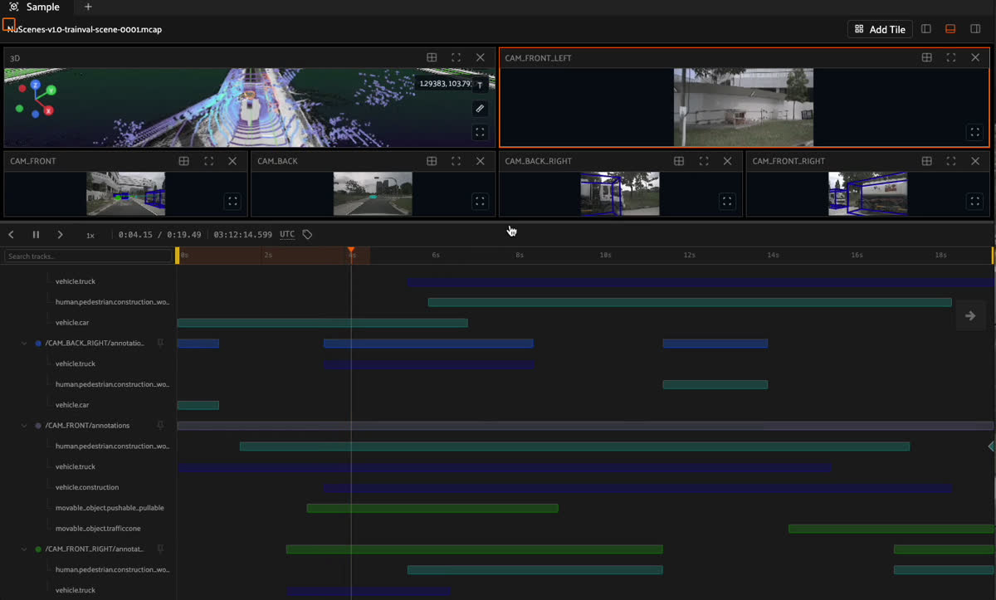
Task: Maximize CAM_BACK_RIGHT panel to fullscreen
Action: pos(704,161)
